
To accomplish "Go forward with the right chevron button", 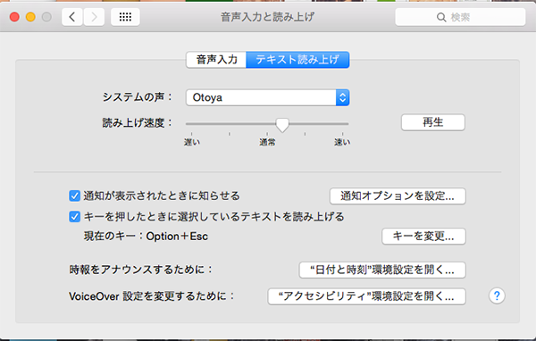I will point(94,17).
